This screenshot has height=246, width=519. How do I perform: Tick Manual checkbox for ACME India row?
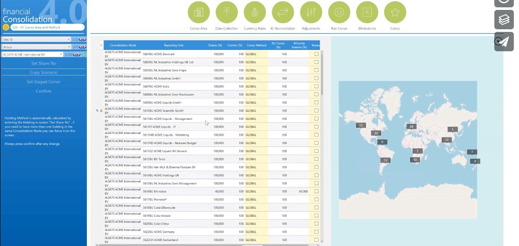[316, 86]
